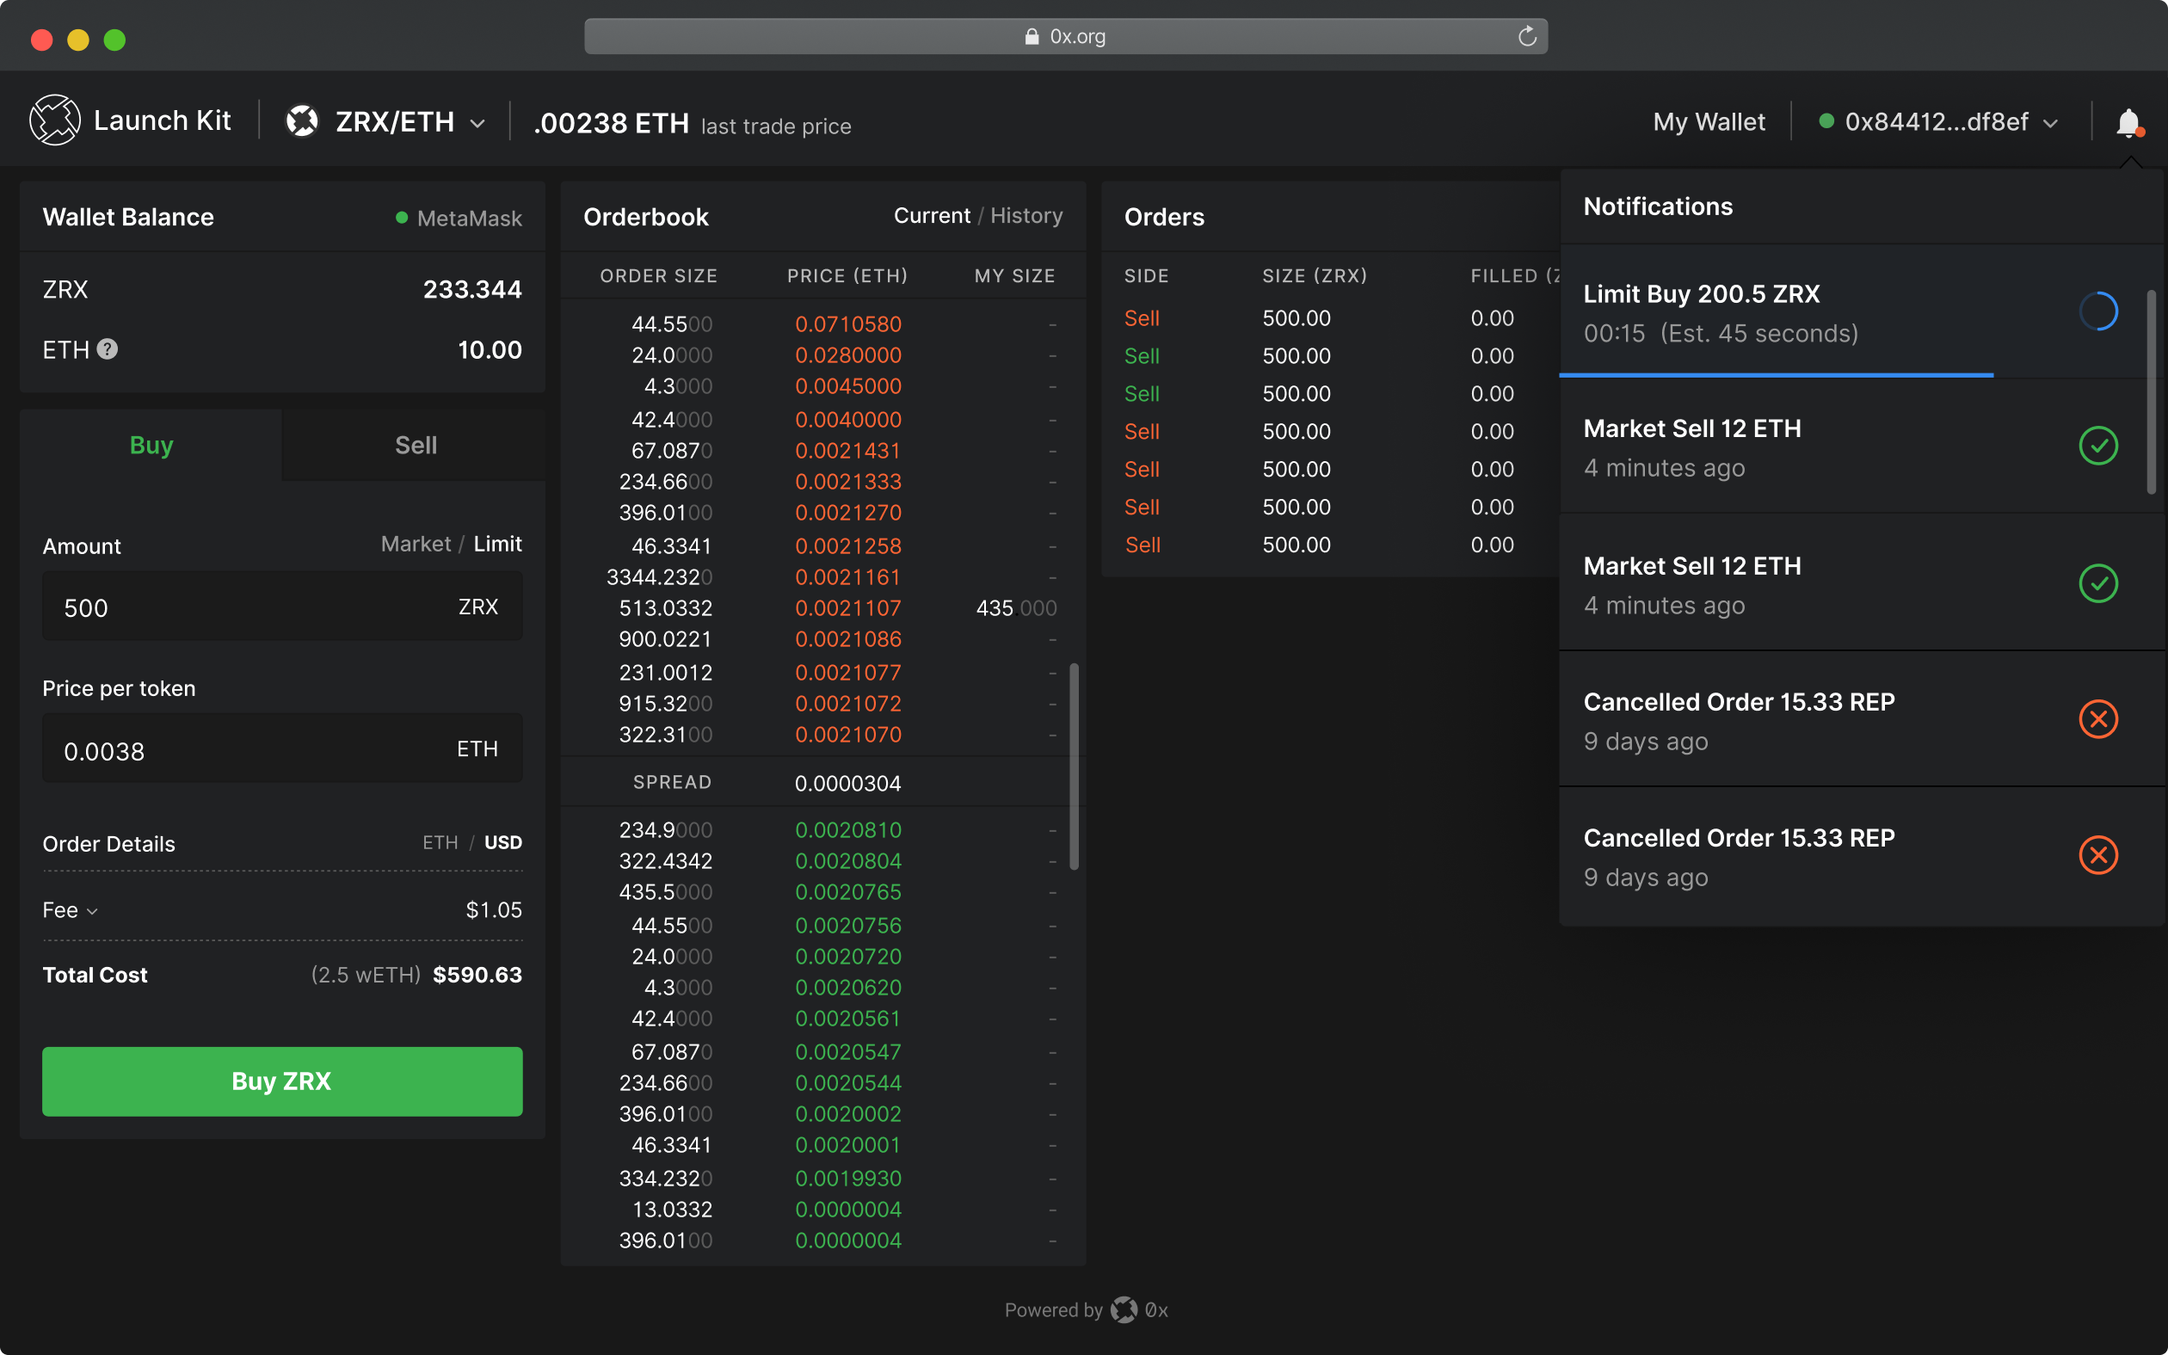
Task: Click green checkmark on first Market Sell
Action: 2097,447
